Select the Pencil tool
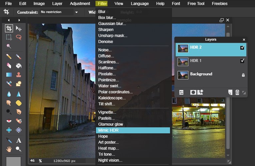 tap(9, 57)
